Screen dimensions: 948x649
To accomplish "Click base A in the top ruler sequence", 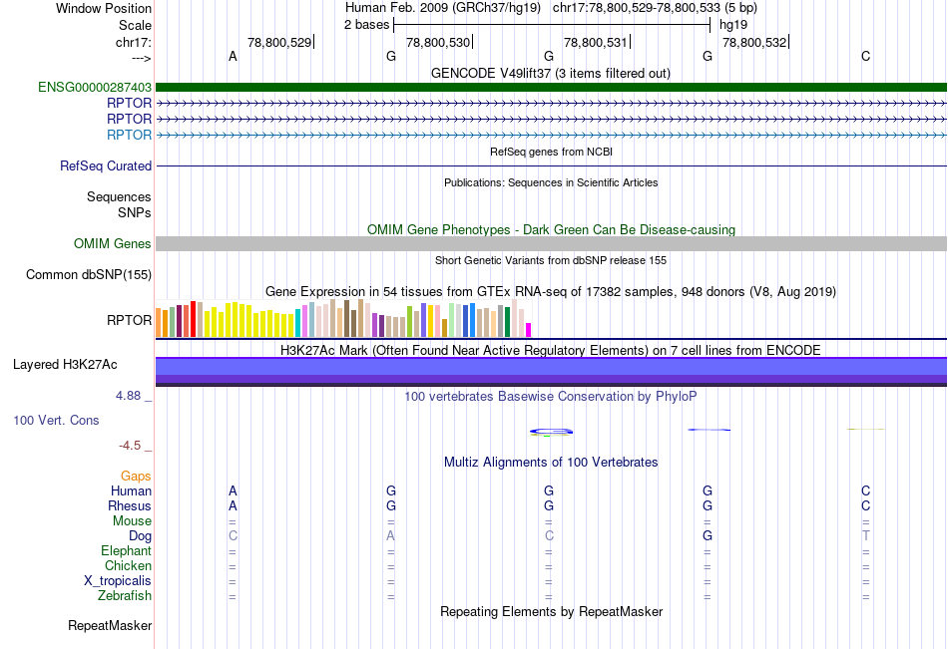I will coord(233,56).
